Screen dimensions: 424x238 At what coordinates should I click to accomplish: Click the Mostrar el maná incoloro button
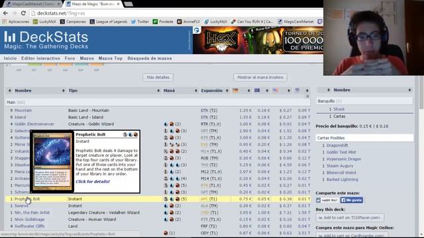260,77
